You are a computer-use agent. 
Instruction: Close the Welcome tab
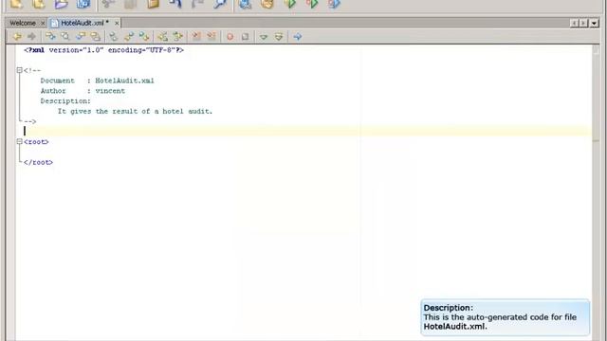tap(43, 24)
